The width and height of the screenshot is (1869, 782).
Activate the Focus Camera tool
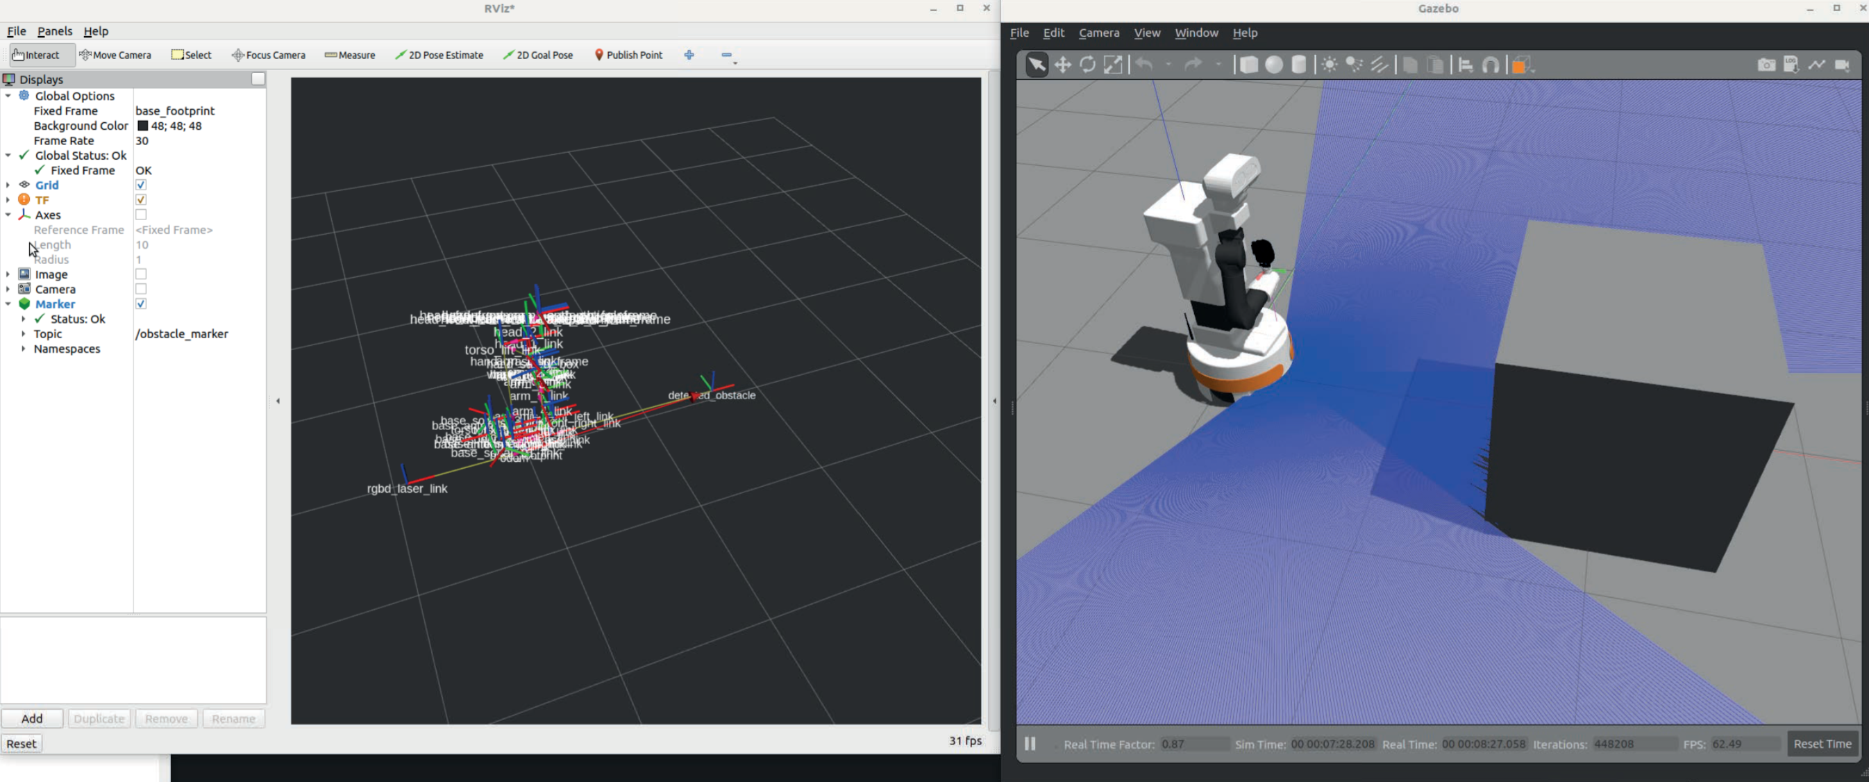point(269,54)
